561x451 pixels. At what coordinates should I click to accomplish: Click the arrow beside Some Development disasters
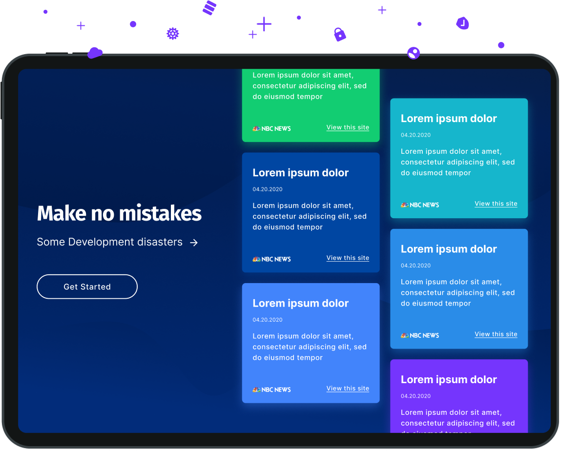(x=193, y=243)
